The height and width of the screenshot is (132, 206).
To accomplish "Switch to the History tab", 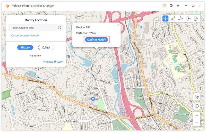I will pos(25,47).
